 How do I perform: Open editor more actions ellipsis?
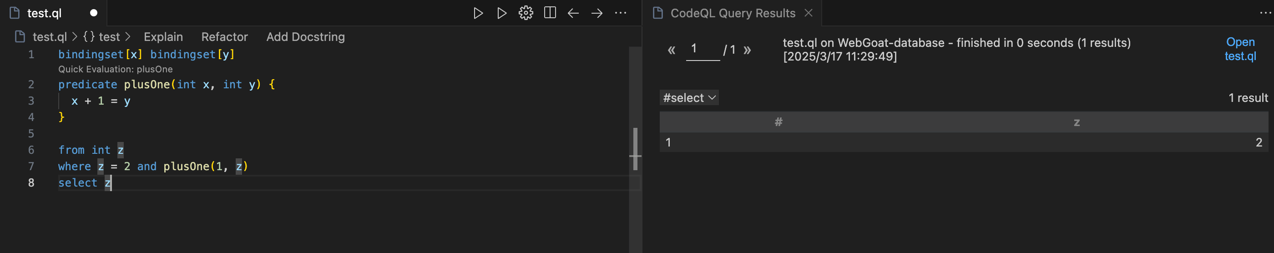click(621, 13)
